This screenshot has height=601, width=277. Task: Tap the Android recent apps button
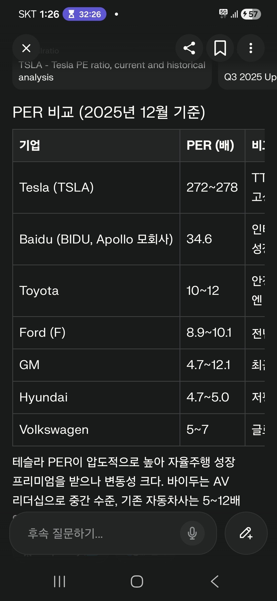click(60, 581)
